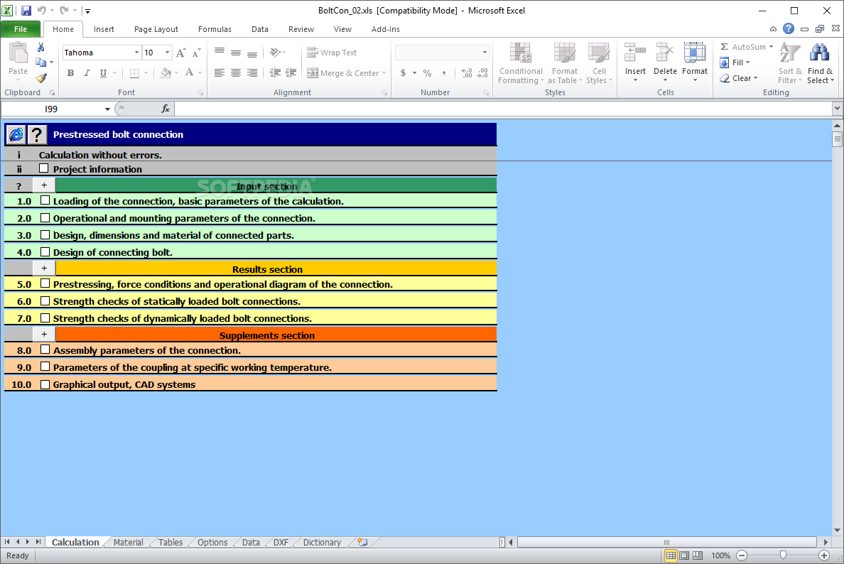Open the AutoSum dropdown arrow
Image resolution: width=844 pixels, height=564 pixels.
771,47
